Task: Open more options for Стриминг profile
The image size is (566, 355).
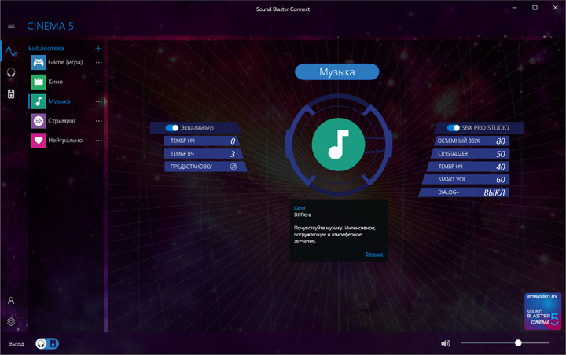Action: pyautogui.click(x=99, y=121)
